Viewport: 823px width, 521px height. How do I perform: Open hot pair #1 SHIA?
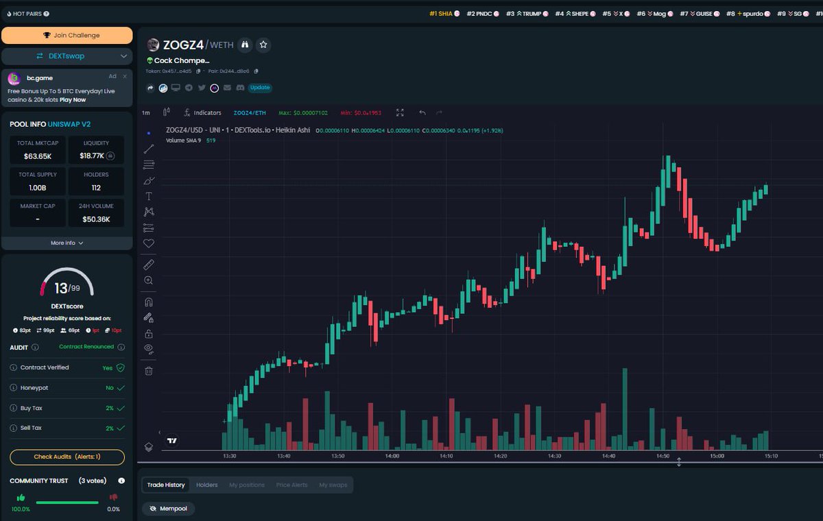click(x=444, y=14)
